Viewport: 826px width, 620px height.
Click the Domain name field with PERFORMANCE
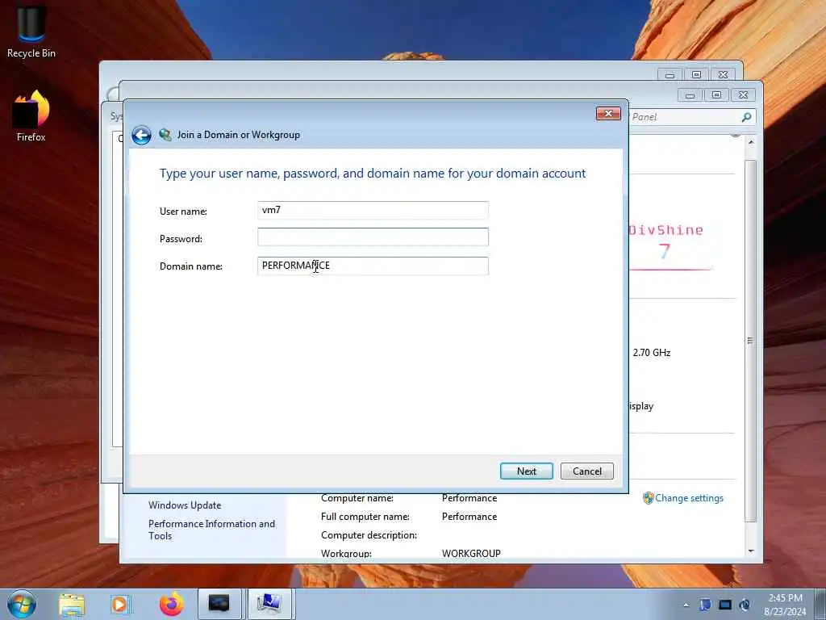click(x=373, y=266)
